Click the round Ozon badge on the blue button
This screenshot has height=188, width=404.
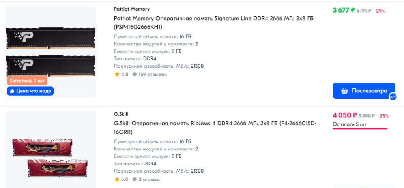coord(393,96)
